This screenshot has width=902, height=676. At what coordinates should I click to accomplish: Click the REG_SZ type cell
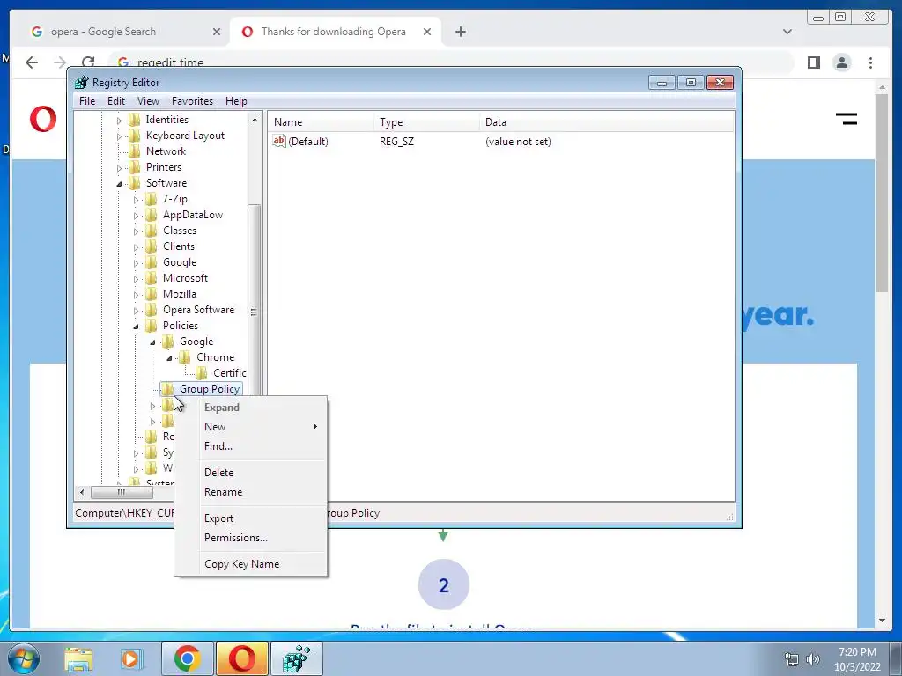tap(396, 142)
